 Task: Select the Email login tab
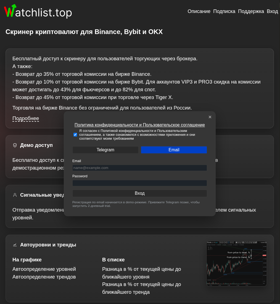click(174, 150)
